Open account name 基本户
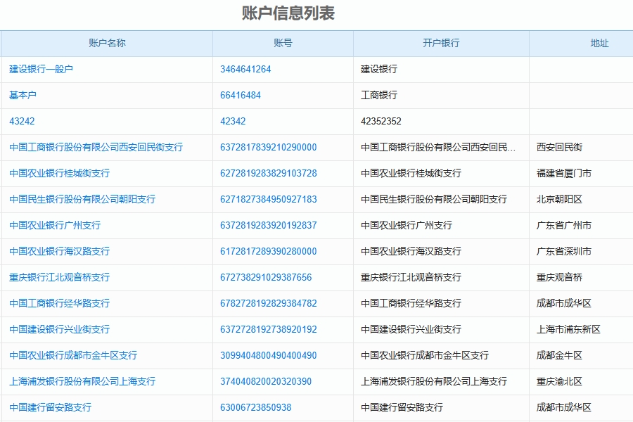The width and height of the screenshot is (633, 422). tap(23, 96)
